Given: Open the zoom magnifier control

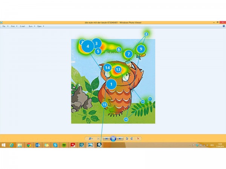Looking at the screenshot, I should pyautogui.click(x=91, y=139).
